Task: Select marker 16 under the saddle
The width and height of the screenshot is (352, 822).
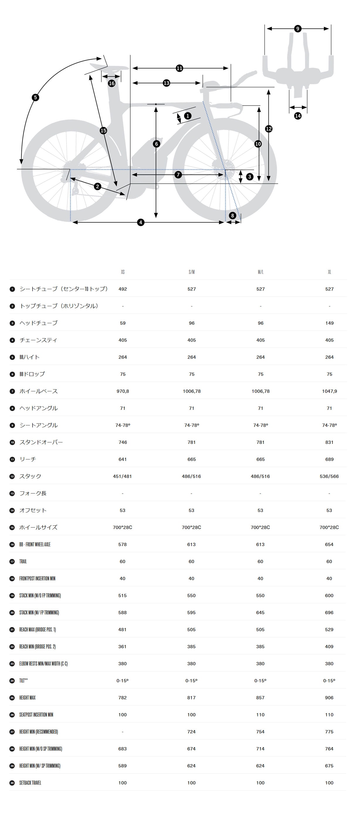Action: [x=111, y=83]
